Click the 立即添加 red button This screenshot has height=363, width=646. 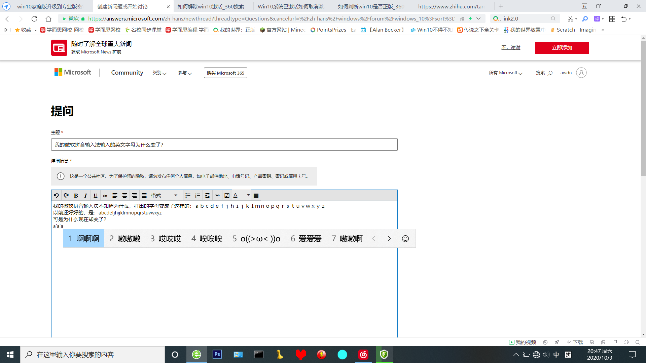point(562,48)
